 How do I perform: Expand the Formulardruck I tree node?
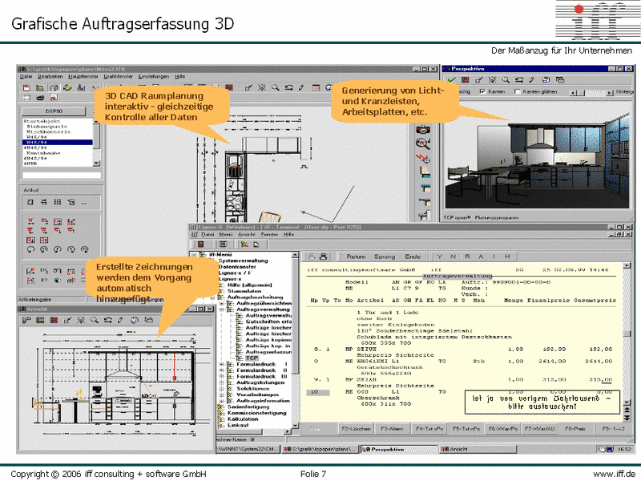[222, 364]
